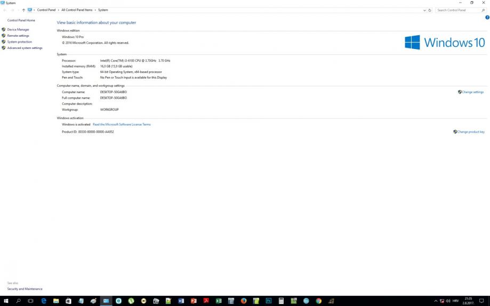Click '64-bit Operating System' system type value
This screenshot has width=490, height=306.
(131, 72)
